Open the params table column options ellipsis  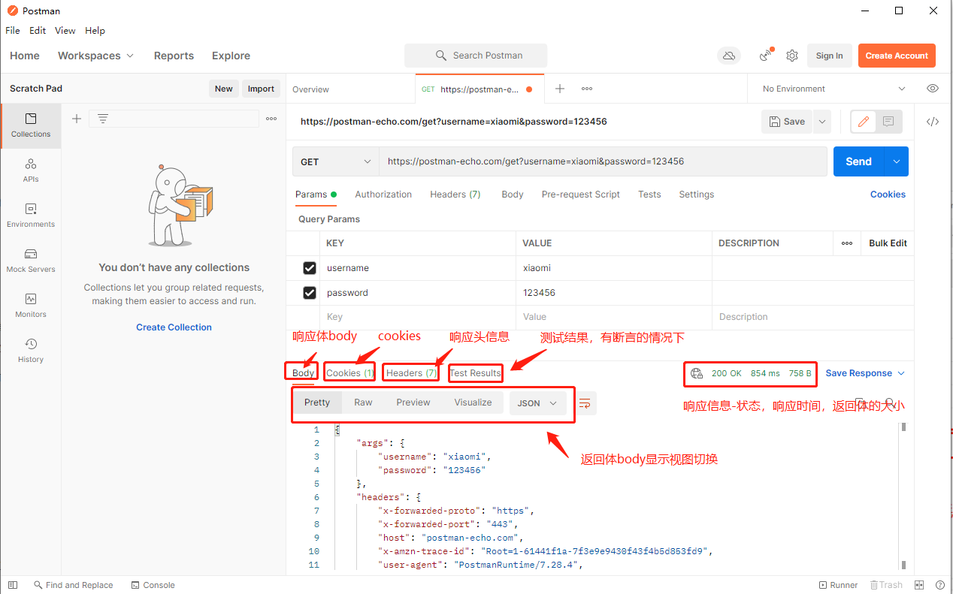[847, 243]
